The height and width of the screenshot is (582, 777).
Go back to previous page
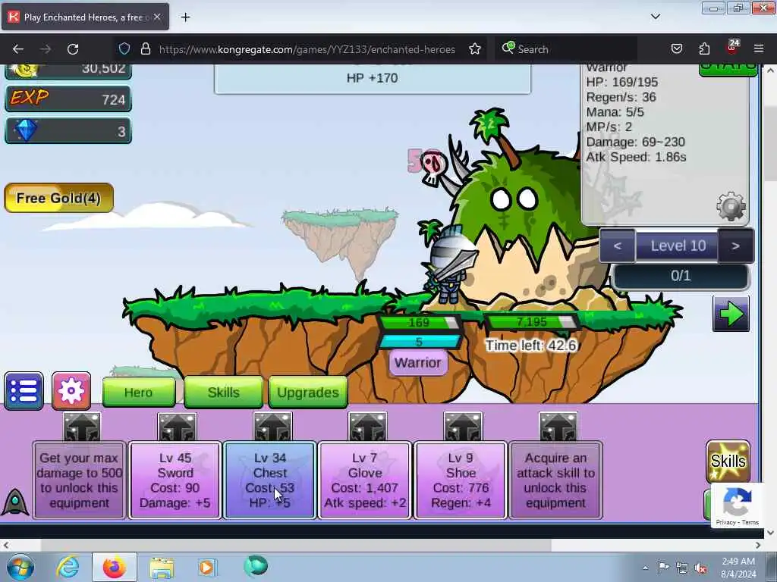pyautogui.click(x=18, y=49)
